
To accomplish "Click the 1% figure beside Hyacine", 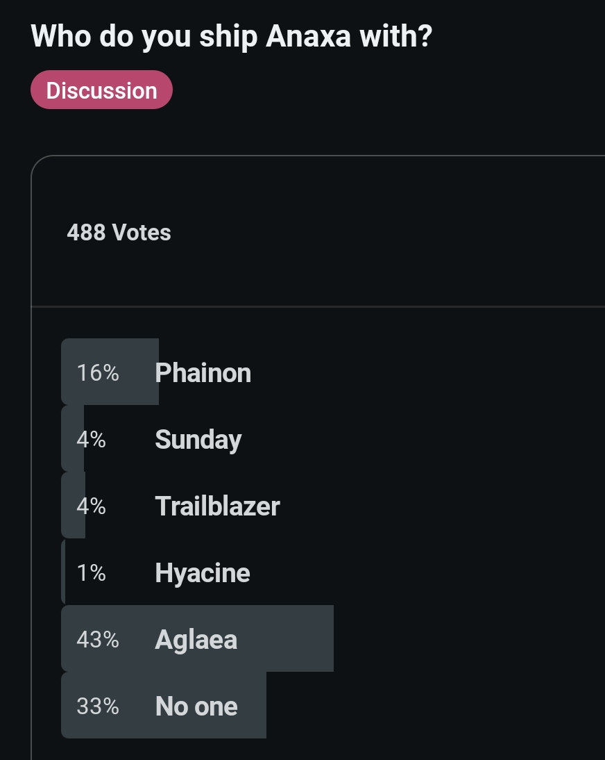I will (x=91, y=573).
